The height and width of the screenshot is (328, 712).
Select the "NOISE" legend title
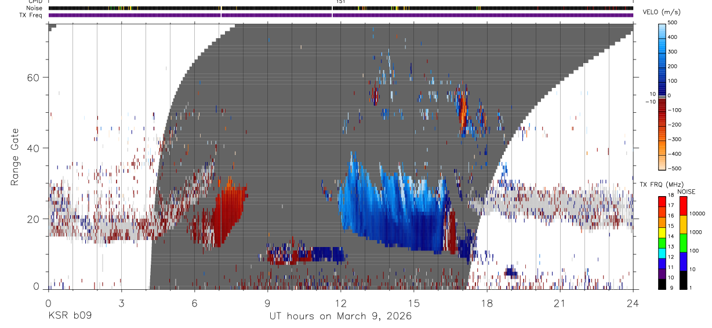[686, 191]
